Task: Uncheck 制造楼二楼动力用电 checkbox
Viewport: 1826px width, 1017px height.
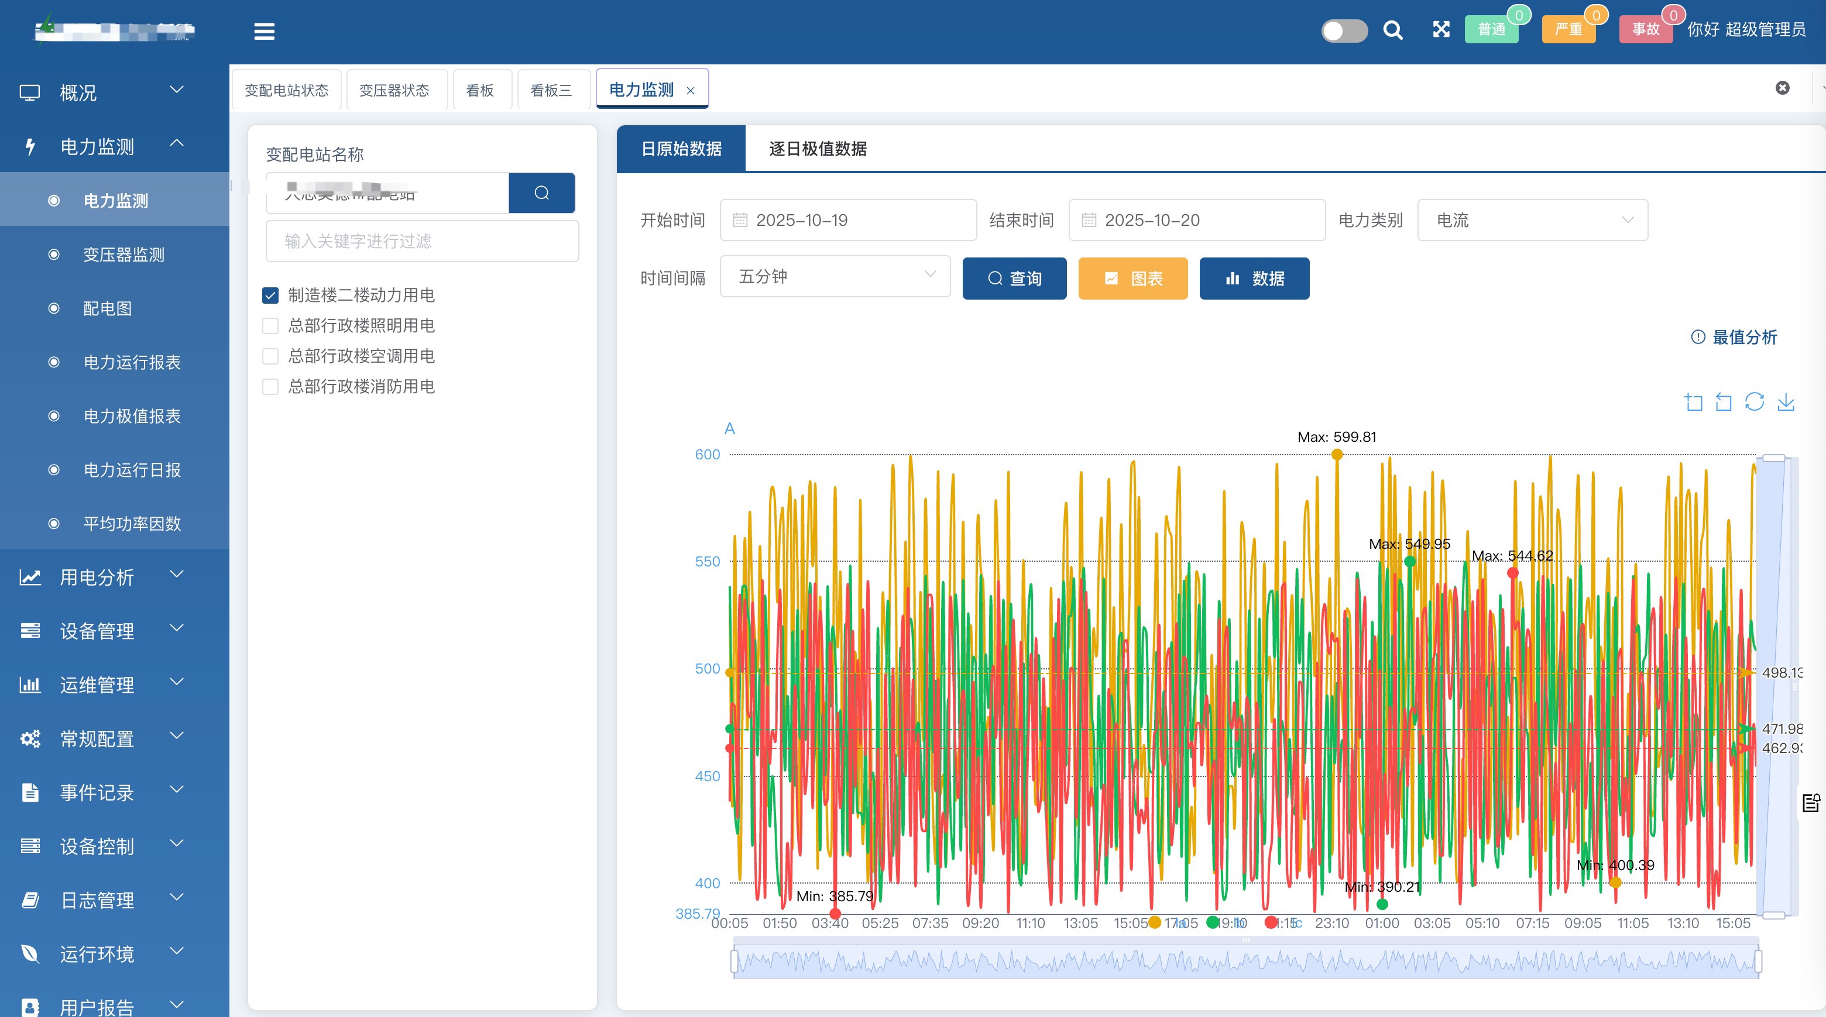Action: point(270,296)
